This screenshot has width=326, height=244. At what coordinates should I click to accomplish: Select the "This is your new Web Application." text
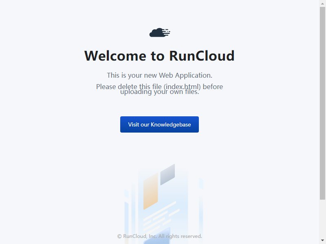click(159, 75)
